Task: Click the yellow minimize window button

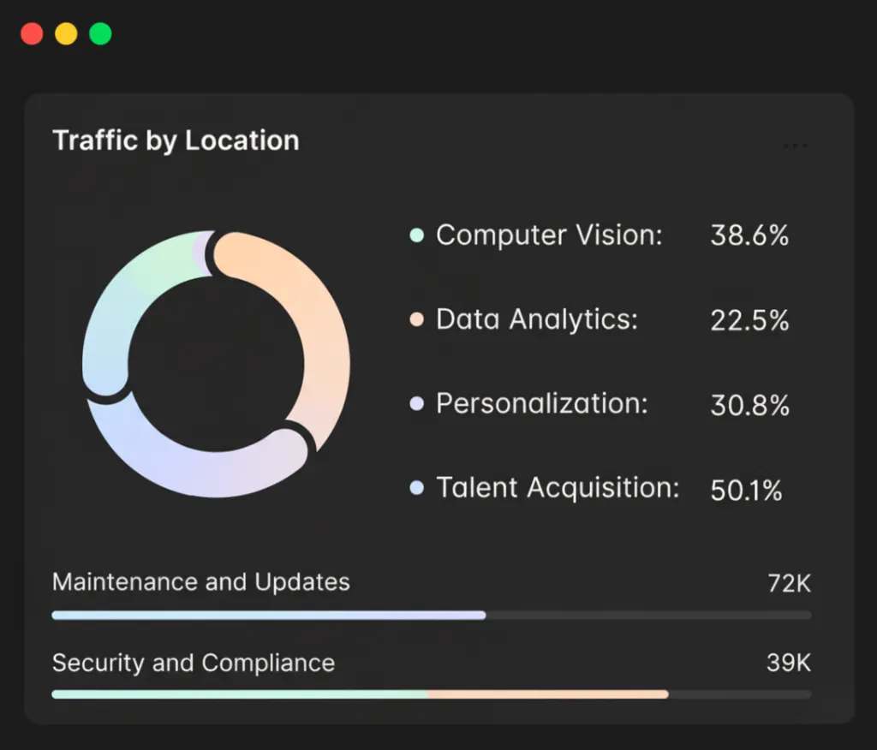Action: point(66,33)
